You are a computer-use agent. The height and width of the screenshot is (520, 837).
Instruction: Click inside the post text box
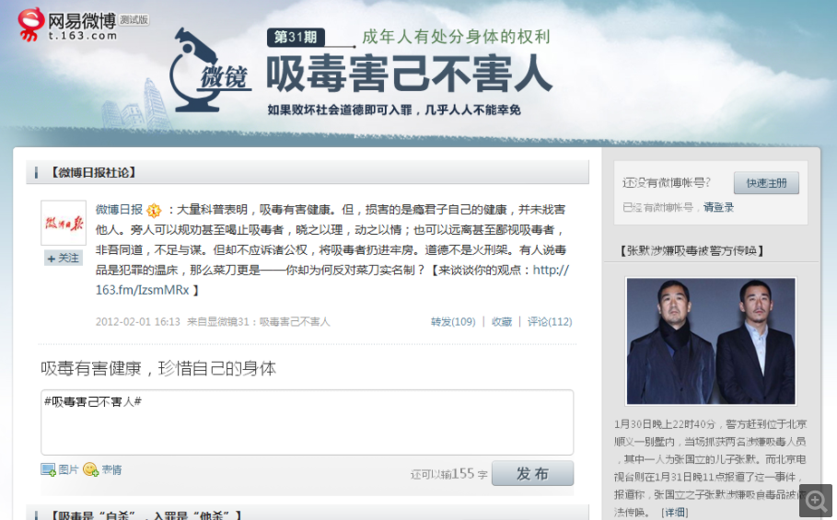tap(307, 422)
